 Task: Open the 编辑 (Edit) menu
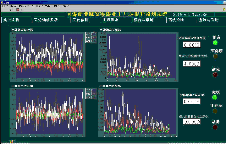(13, 6)
